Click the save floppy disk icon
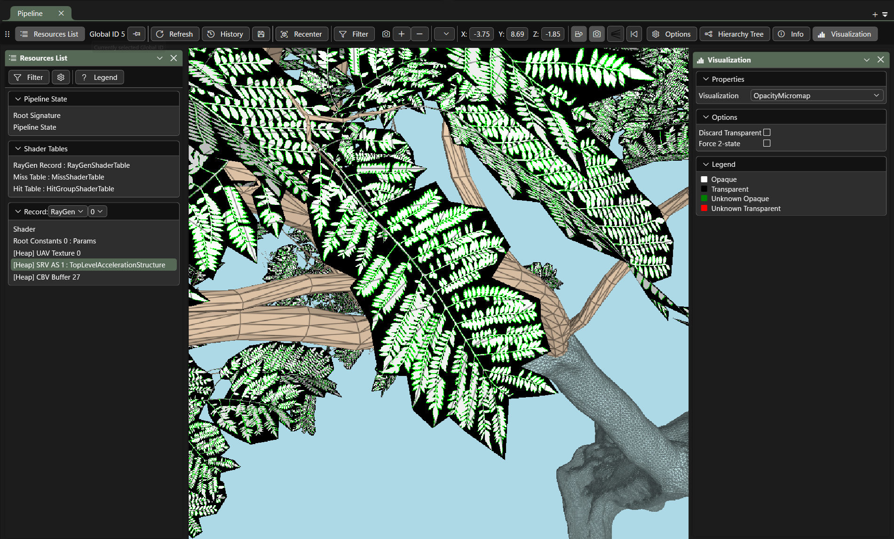The height and width of the screenshot is (539, 894). click(x=261, y=34)
